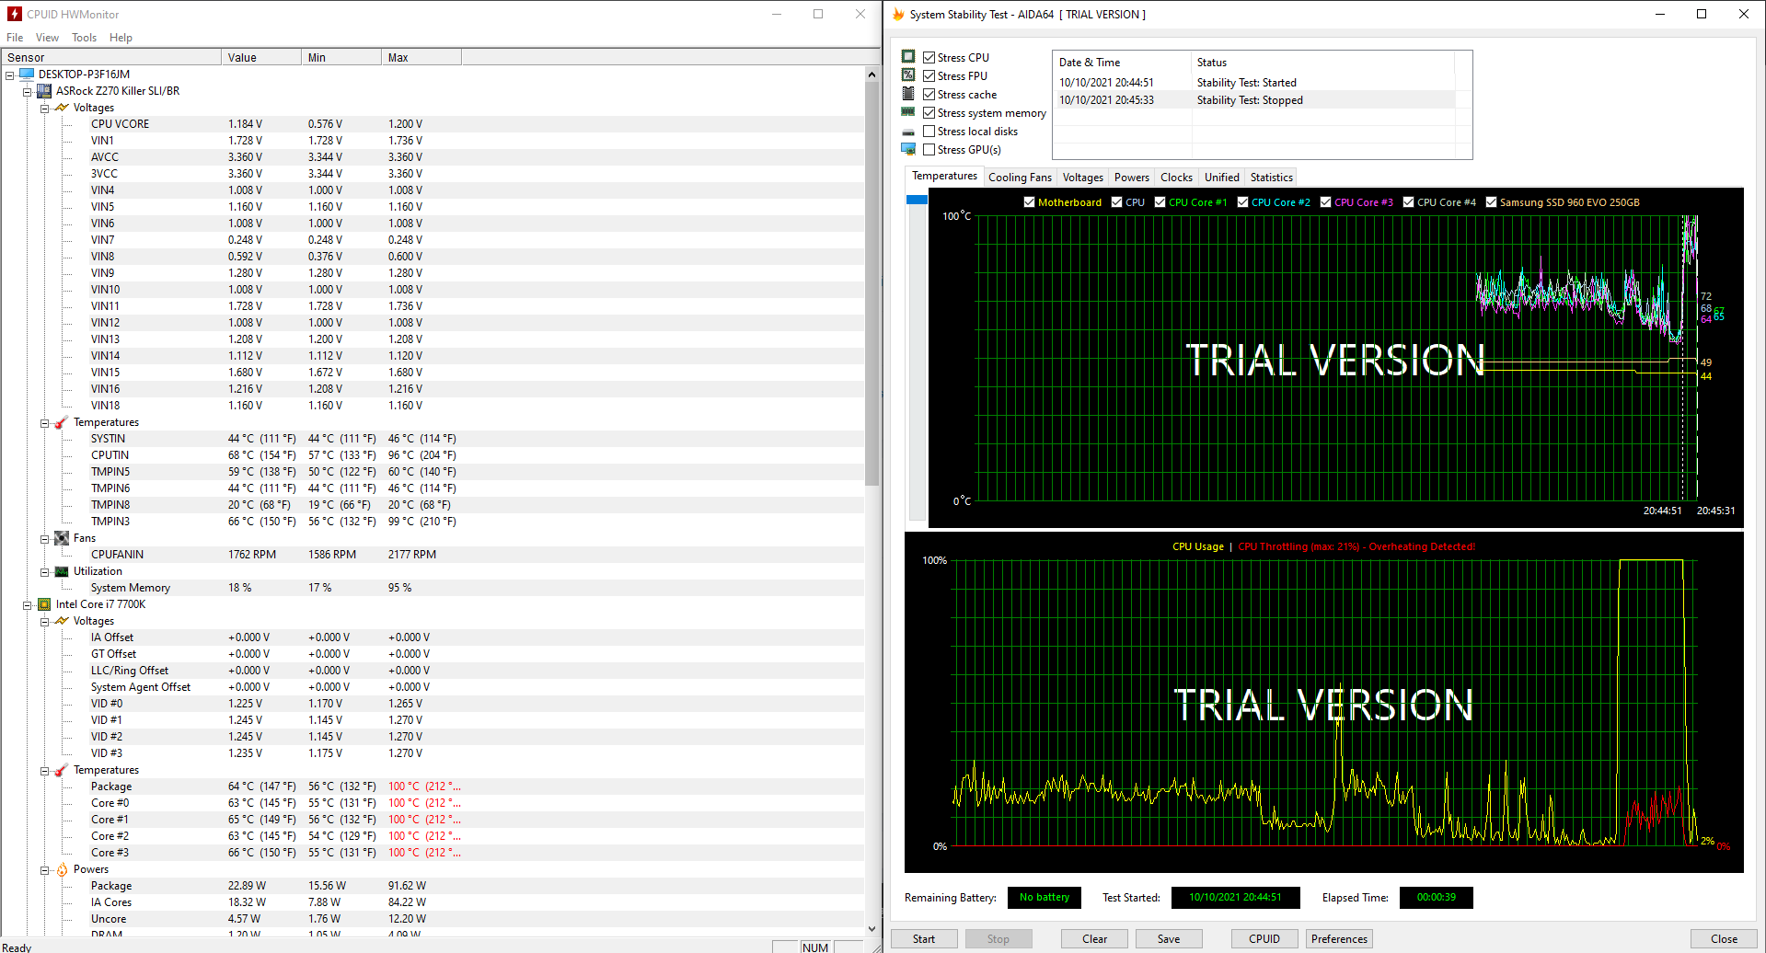Click the Fans section icon
This screenshot has width=1766, height=953.
click(x=62, y=538)
